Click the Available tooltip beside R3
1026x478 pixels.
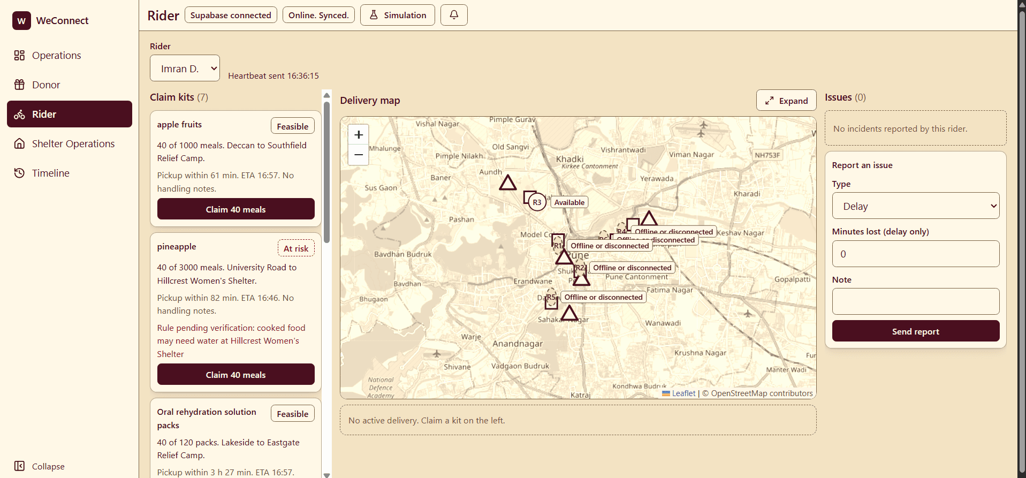click(569, 202)
